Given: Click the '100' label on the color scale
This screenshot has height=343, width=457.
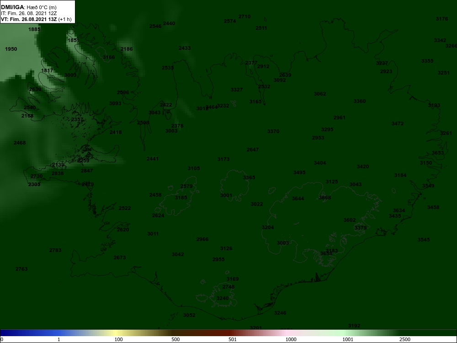Looking at the screenshot, I should [119, 339].
